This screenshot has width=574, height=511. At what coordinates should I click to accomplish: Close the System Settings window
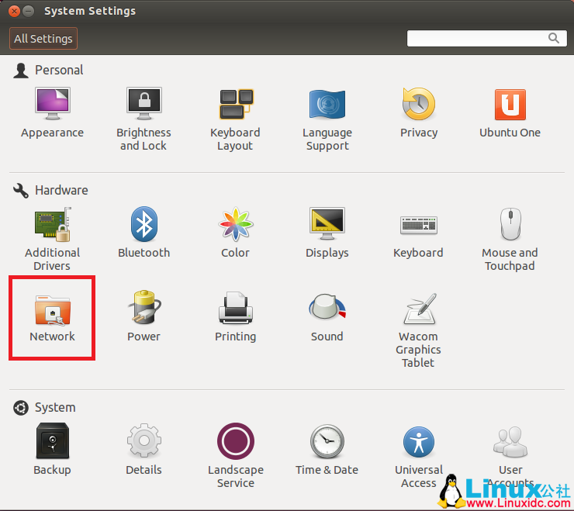(x=14, y=12)
